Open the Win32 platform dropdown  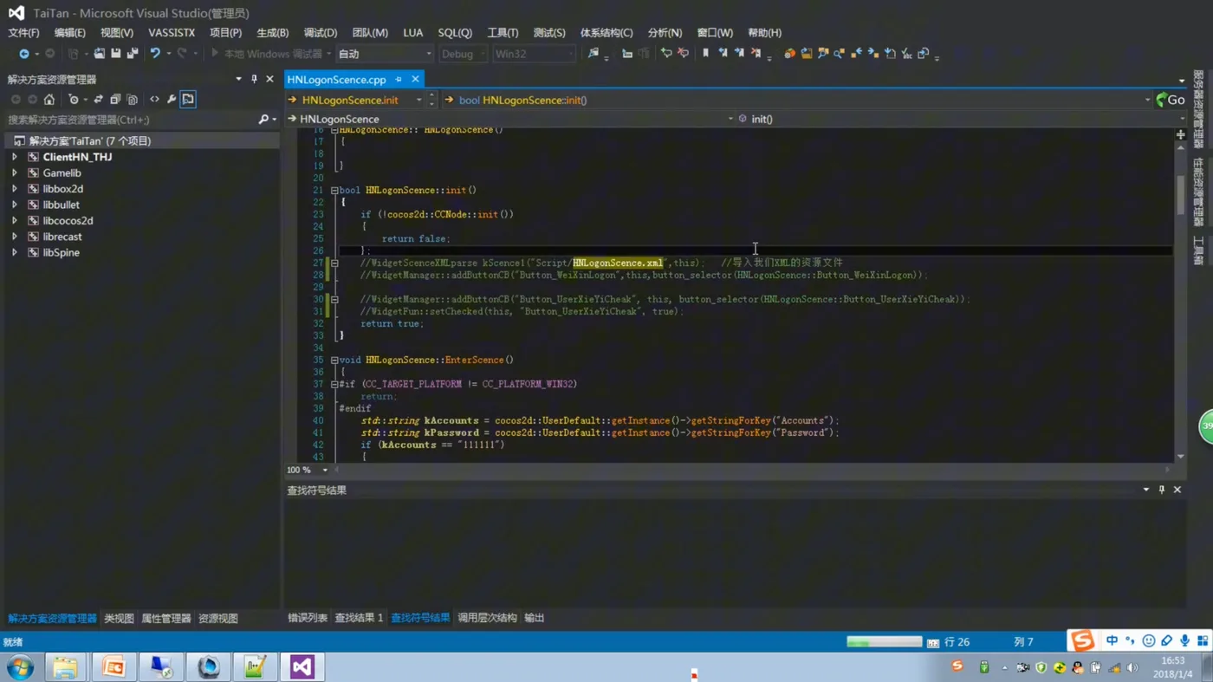tap(534, 54)
